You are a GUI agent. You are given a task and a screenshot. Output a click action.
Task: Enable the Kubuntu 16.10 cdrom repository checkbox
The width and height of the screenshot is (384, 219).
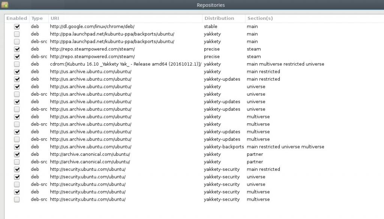tap(16, 64)
